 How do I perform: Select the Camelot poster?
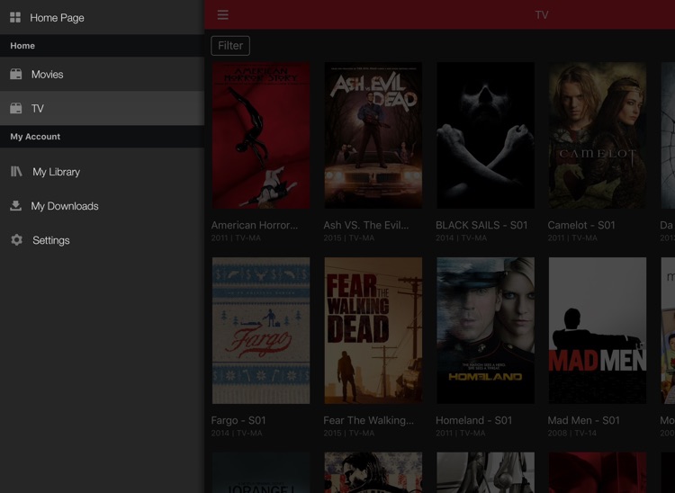[598, 135]
